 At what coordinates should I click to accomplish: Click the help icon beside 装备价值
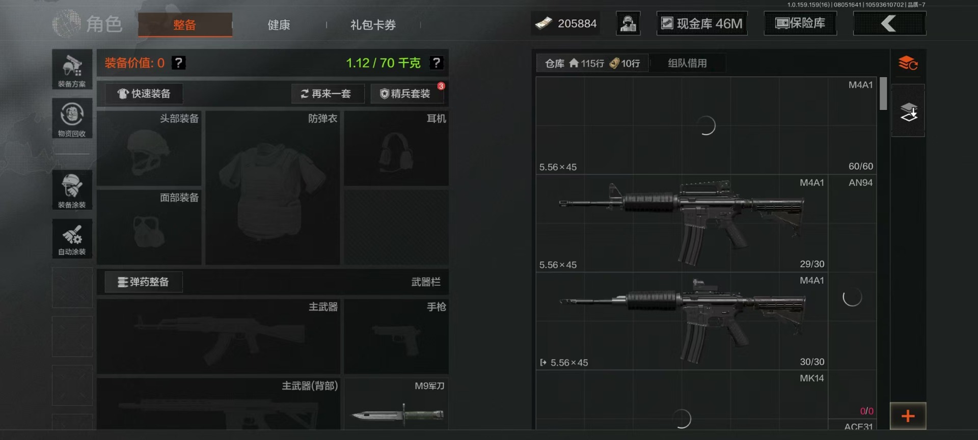(x=178, y=63)
